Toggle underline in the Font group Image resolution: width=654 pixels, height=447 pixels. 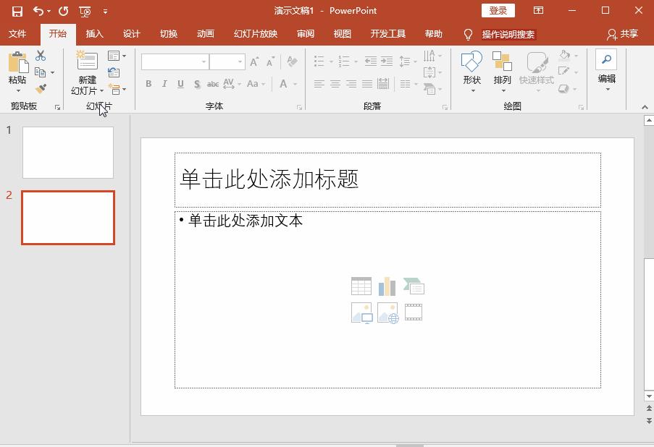click(x=180, y=84)
